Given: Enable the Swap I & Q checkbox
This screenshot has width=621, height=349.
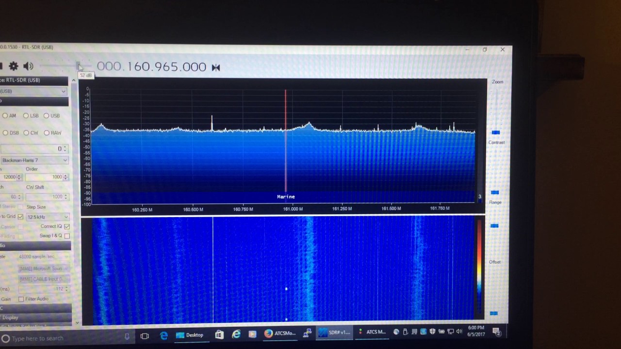Looking at the screenshot, I should 67,236.
